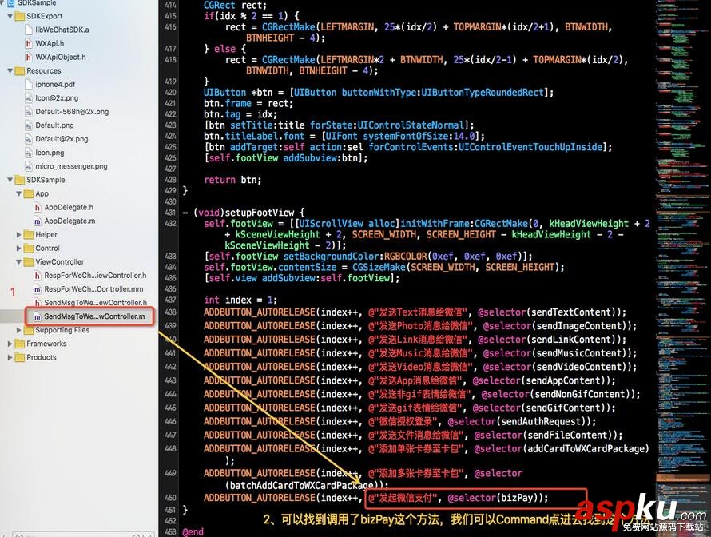The image size is (711, 537).
Task: Select WXApiObject.h file name
Action: [60, 57]
